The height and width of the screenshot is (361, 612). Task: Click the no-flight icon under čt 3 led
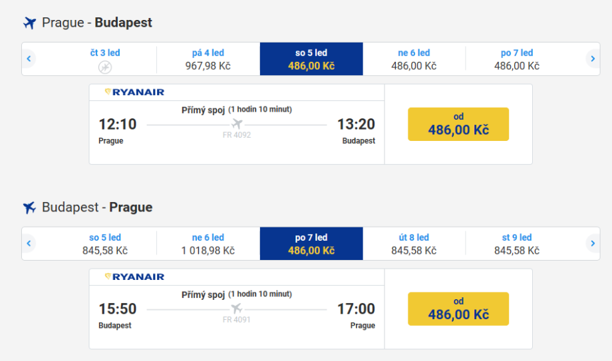[105, 66]
